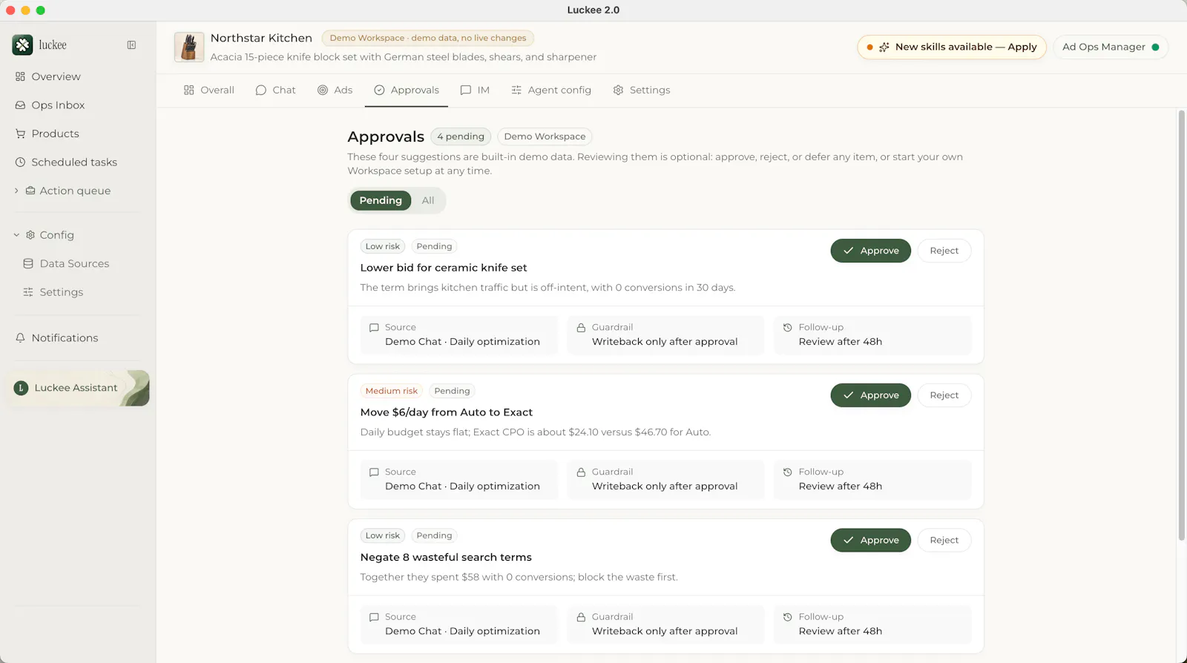Reject Negate 8 wasteful search terms
This screenshot has height=663, width=1187.
[x=944, y=540]
